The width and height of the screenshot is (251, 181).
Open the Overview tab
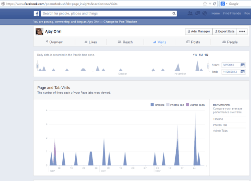click(x=54, y=42)
